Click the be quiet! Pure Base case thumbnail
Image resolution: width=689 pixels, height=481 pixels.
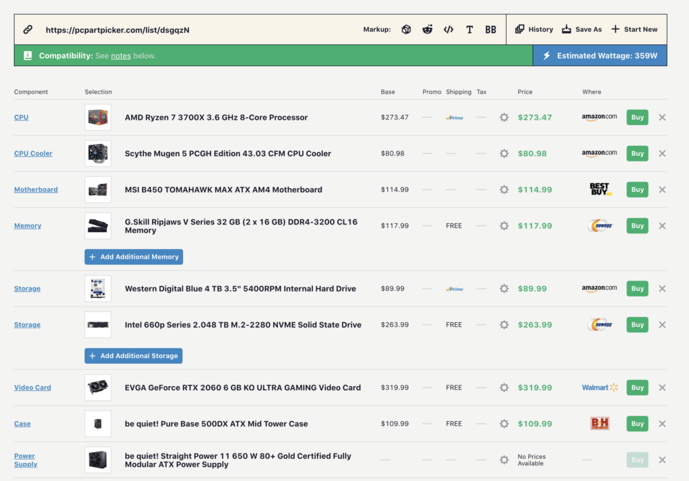tap(98, 424)
